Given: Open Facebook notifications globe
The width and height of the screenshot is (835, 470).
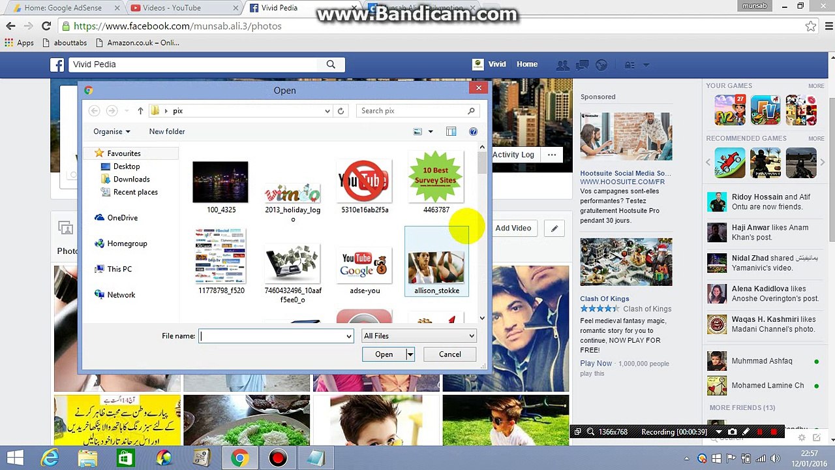Looking at the screenshot, I should [x=601, y=65].
